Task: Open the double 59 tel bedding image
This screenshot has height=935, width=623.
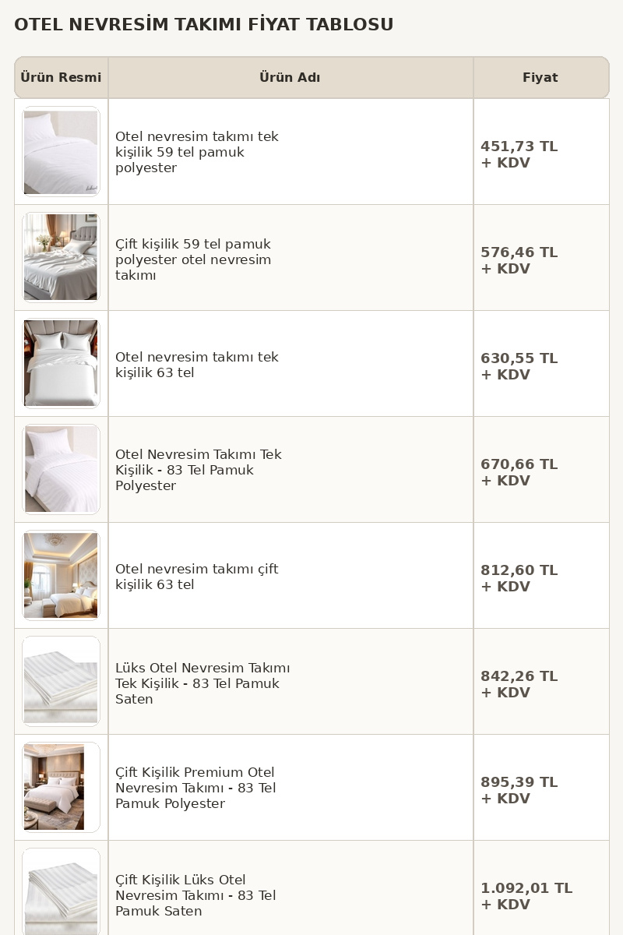Action: (61, 258)
